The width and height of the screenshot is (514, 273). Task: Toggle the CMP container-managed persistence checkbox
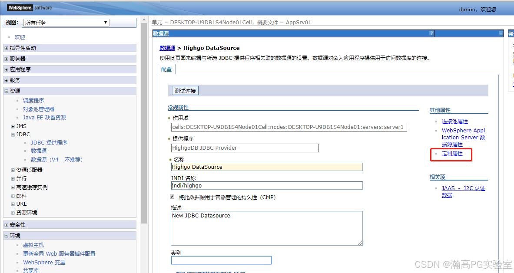(172, 197)
